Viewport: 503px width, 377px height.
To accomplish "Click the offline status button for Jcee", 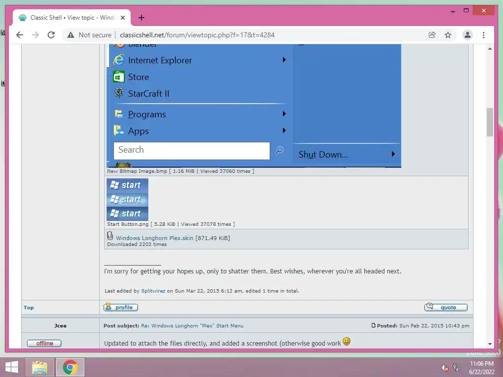I will point(44,343).
